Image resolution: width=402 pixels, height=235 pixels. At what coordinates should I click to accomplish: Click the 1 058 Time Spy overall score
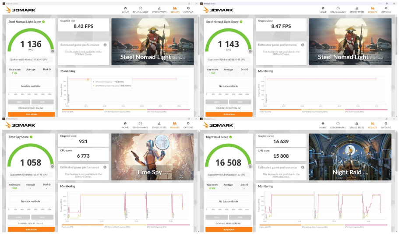[31, 162]
